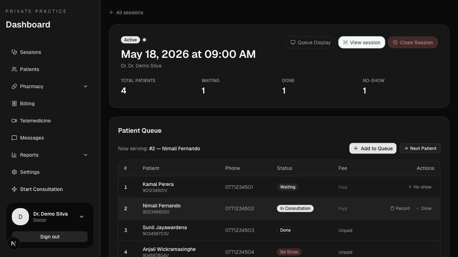Viewport: 458px width, 257px height.
Task: Click Record for Nimali Fernando
Action: tap(400, 208)
